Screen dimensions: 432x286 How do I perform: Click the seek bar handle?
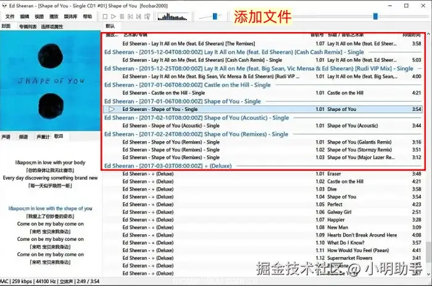pos(375,16)
